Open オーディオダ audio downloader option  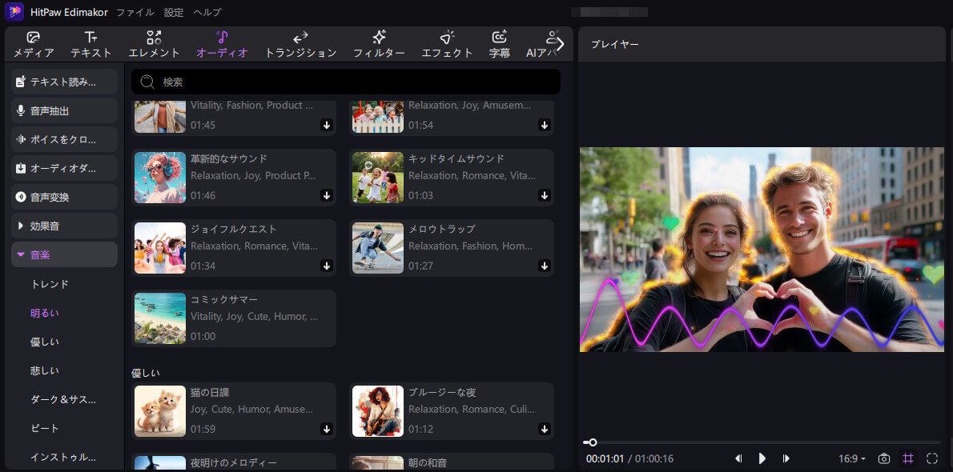(x=64, y=168)
